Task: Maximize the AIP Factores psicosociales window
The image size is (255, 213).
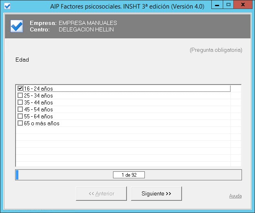Action: 228,5
